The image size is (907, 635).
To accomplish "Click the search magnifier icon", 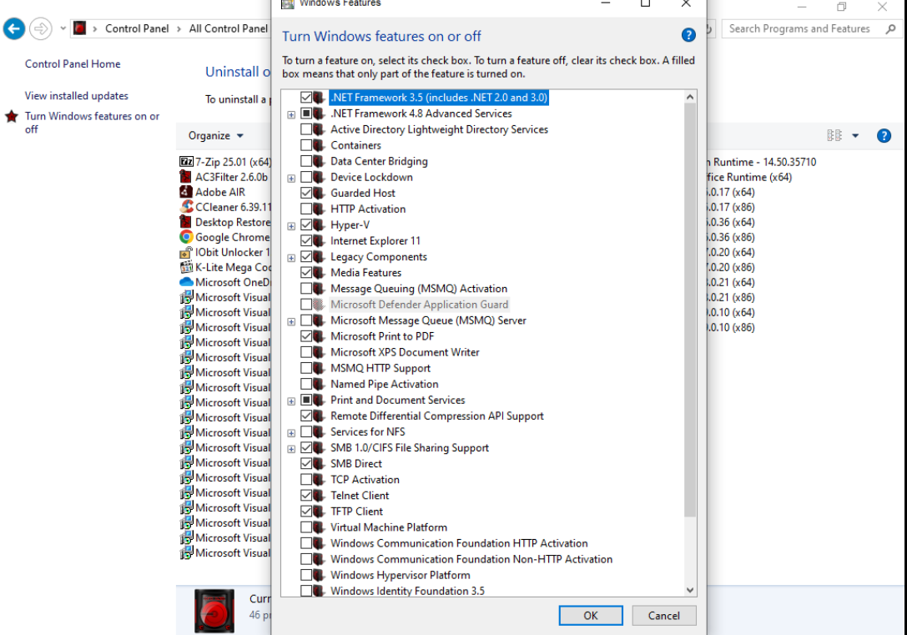I will pos(890,28).
